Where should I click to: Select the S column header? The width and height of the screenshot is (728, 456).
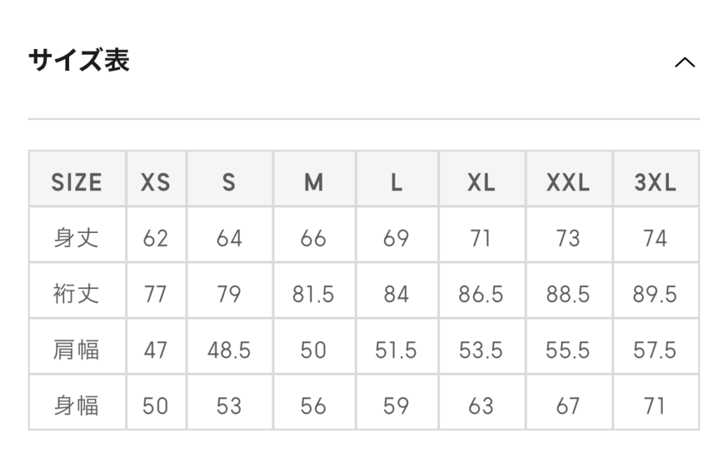230,182
